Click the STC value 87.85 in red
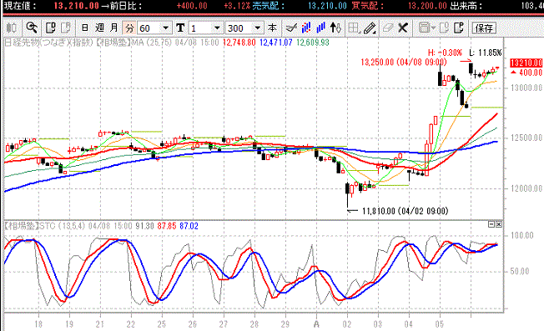 167,226
